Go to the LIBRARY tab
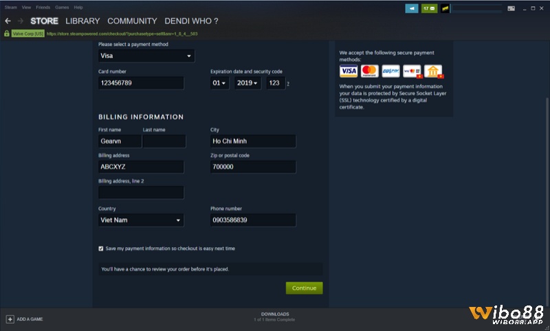The width and height of the screenshot is (550, 331). 82,21
